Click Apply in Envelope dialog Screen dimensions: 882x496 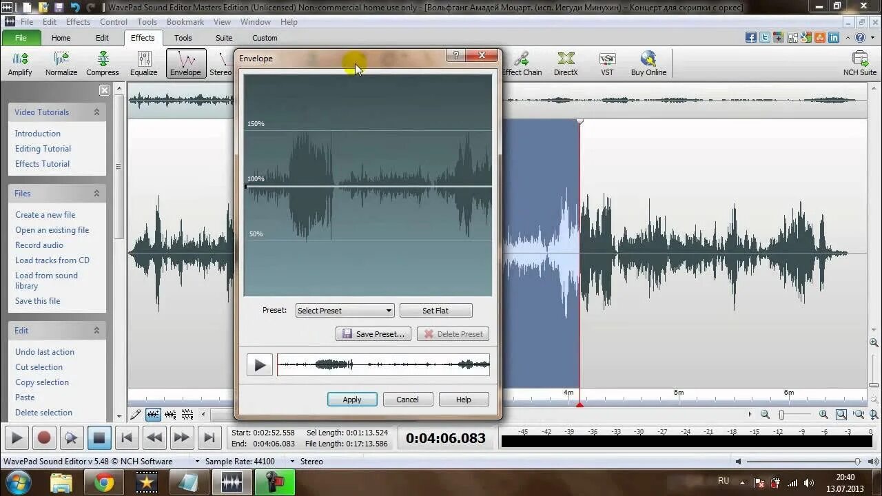click(352, 400)
